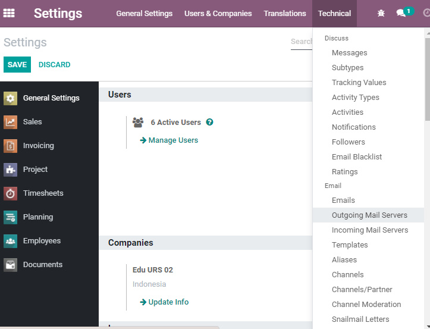Click the SAVE button

17,64
